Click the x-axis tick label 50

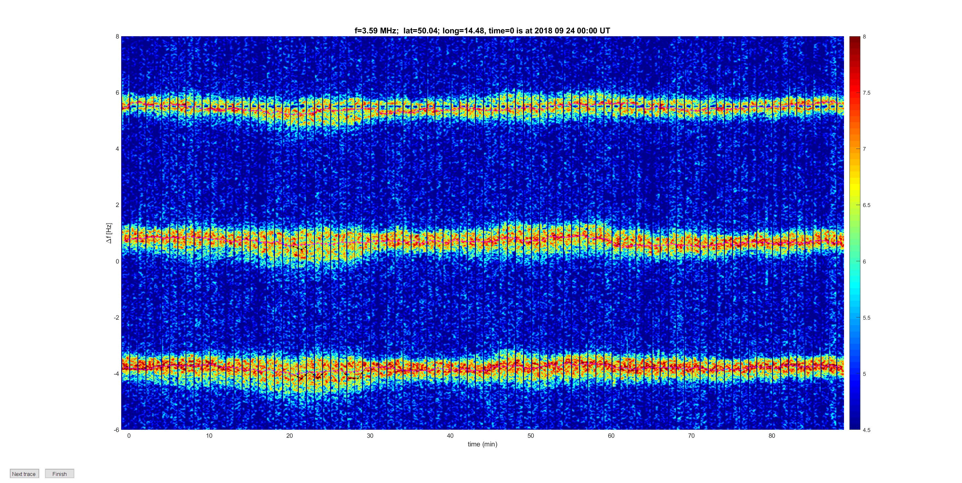[x=531, y=436]
